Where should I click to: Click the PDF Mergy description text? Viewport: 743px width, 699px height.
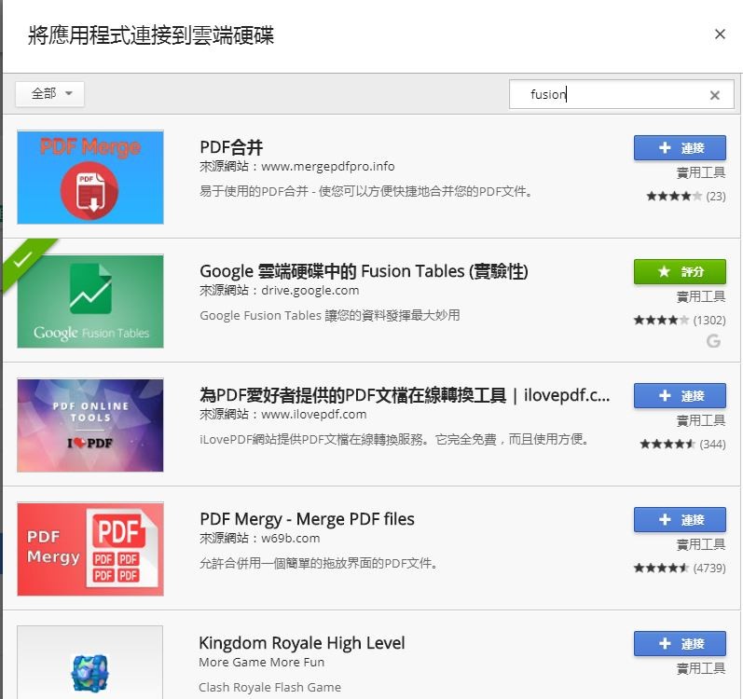321,564
